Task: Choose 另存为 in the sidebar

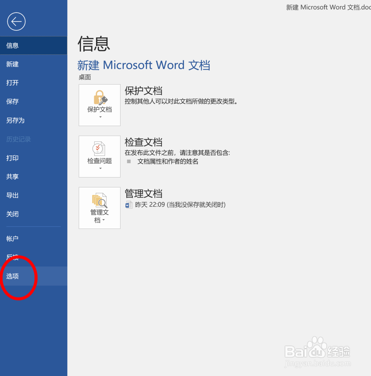Action: click(x=33, y=120)
